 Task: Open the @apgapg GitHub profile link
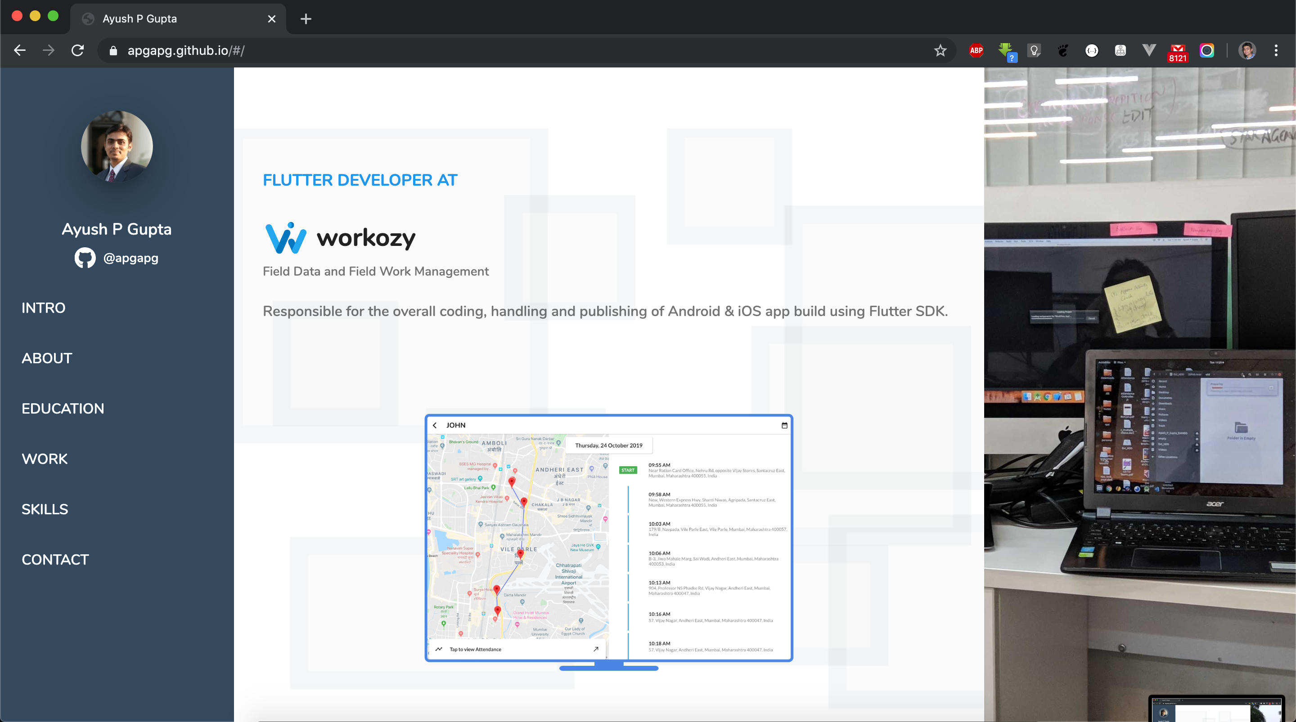tap(130, 258)
